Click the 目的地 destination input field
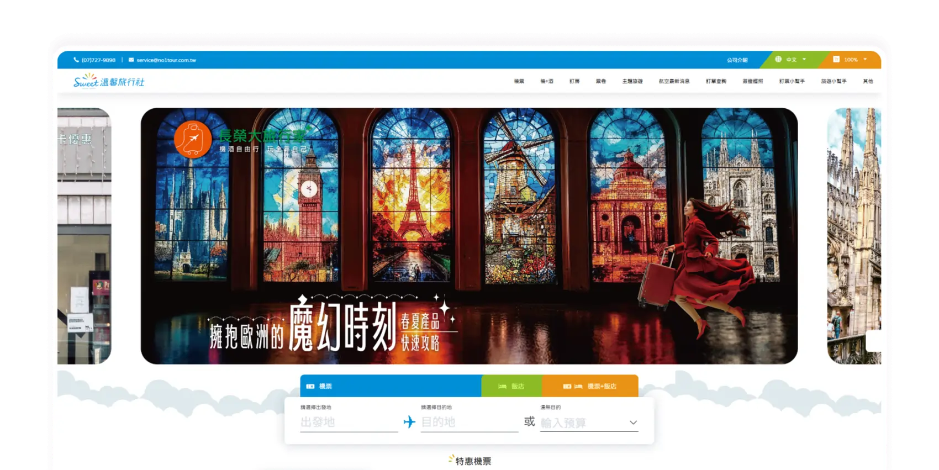Screen dimensions: 939x470 (x=469, y=423)
